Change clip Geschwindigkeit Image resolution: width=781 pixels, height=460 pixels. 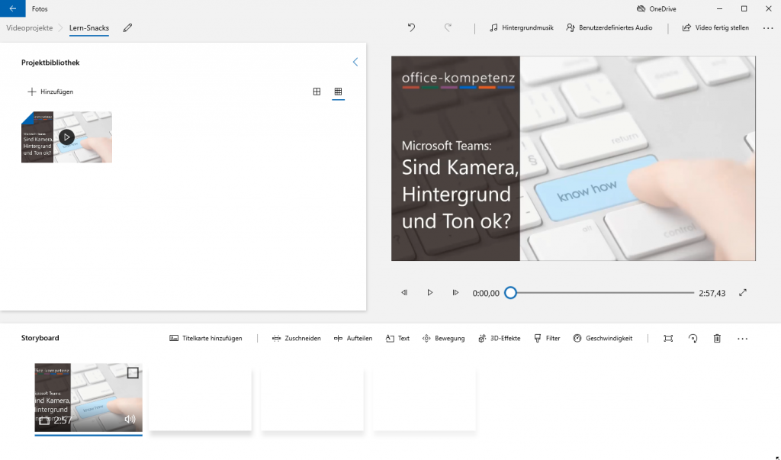[603, 339]
